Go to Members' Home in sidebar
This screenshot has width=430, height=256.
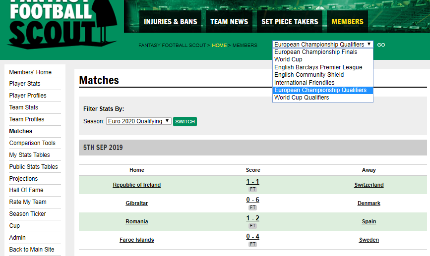click(x=30, y=72)
